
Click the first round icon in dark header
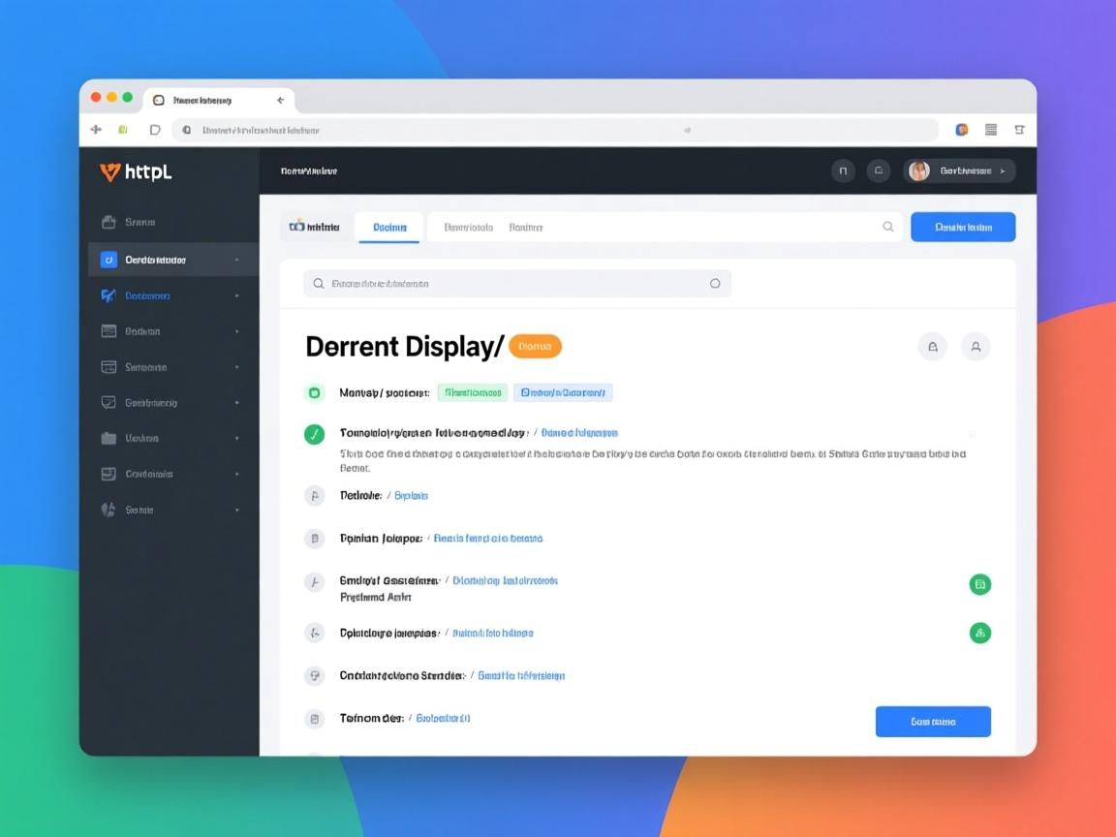click(x=843, y=171)
